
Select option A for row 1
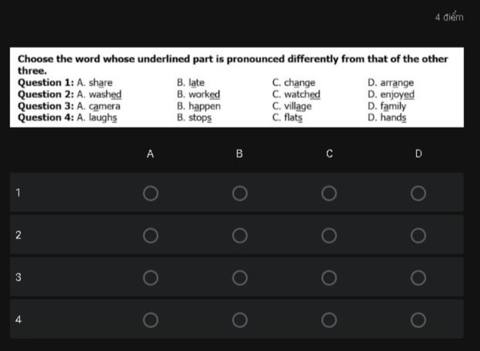(x=150, y=193)
